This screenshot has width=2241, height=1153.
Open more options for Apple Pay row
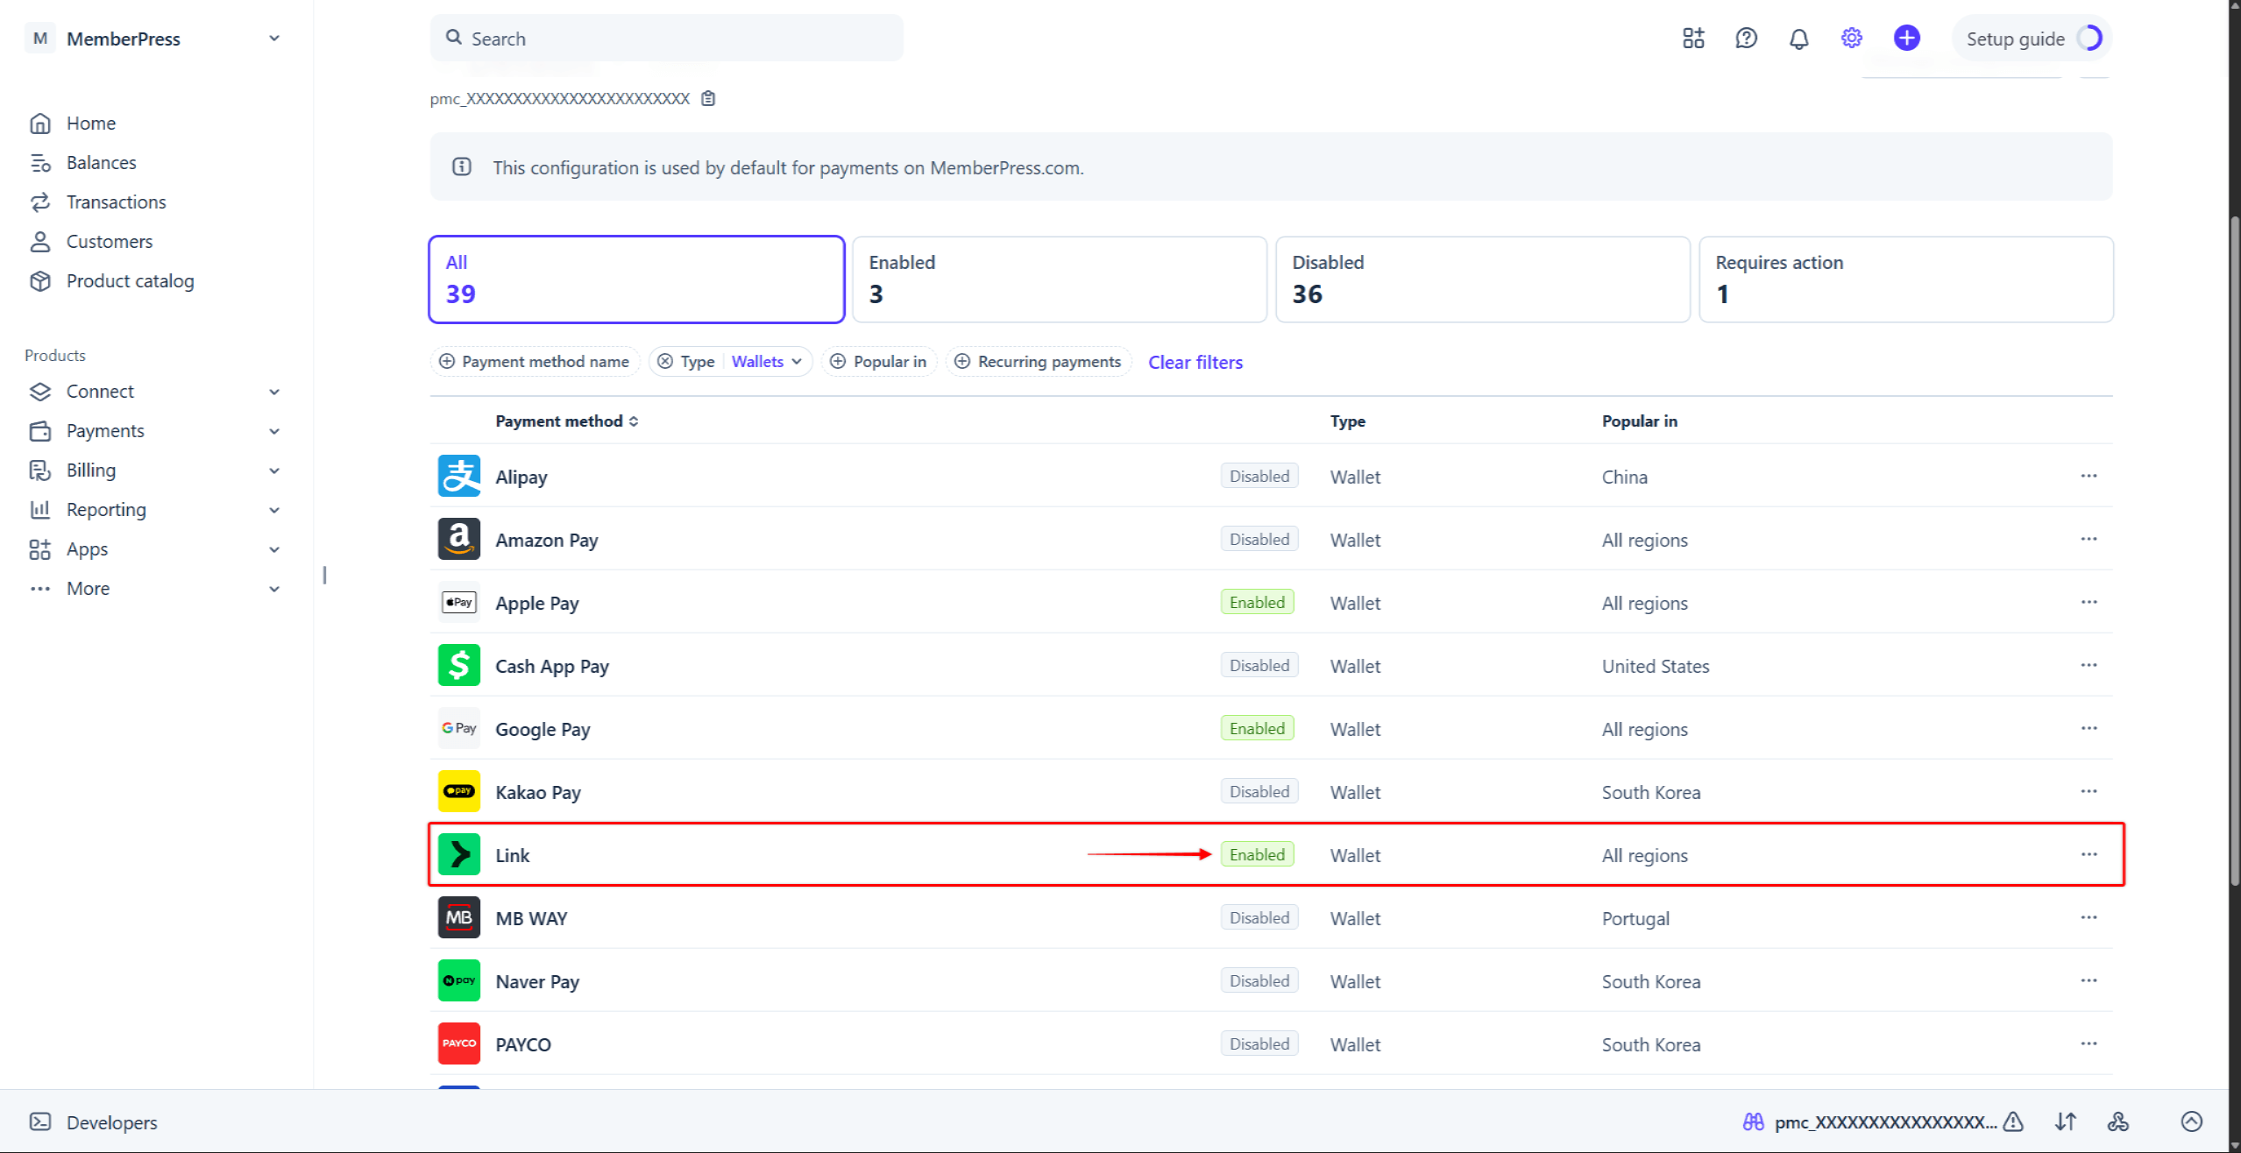2089,602
